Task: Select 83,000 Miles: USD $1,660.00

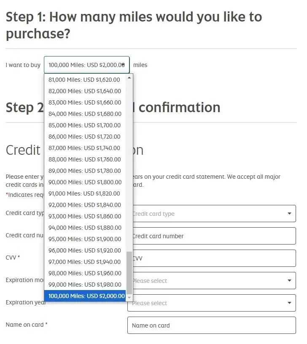Action: tap(84, 102)
